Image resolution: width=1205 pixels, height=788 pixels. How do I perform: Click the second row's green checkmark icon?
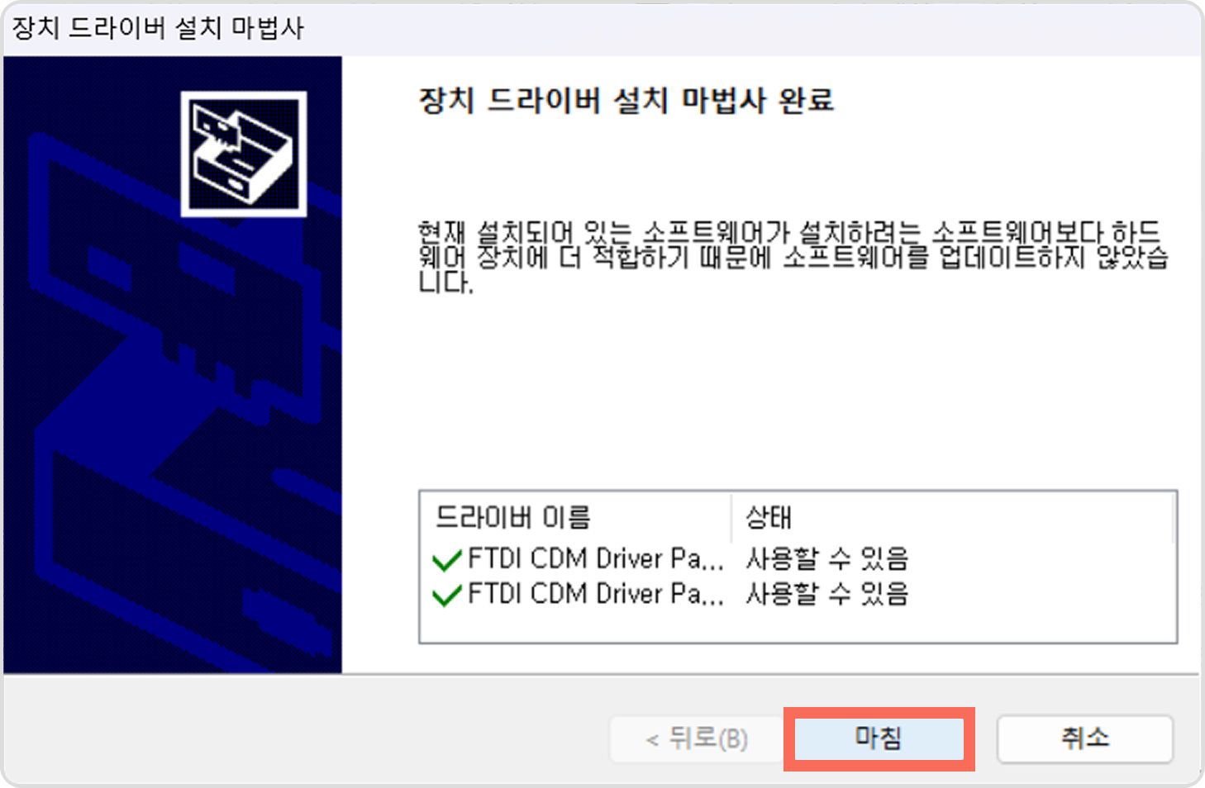coord(447,596)
